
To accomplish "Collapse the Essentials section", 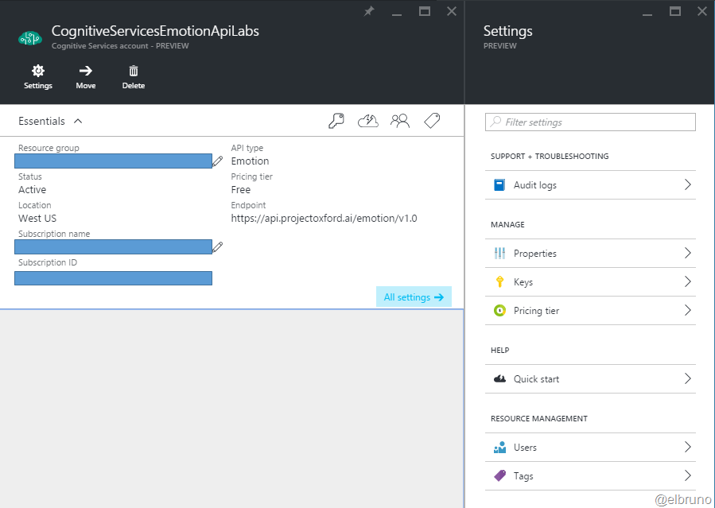I will (78, 122).
